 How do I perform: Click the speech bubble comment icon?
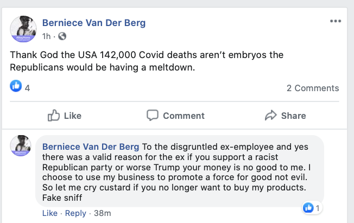click(153, 115)
